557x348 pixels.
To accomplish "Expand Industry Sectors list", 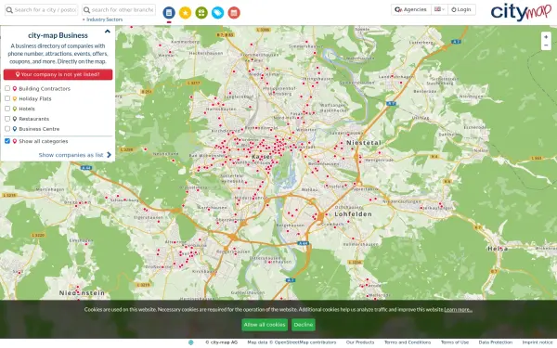I will click(x=103, y=19).
